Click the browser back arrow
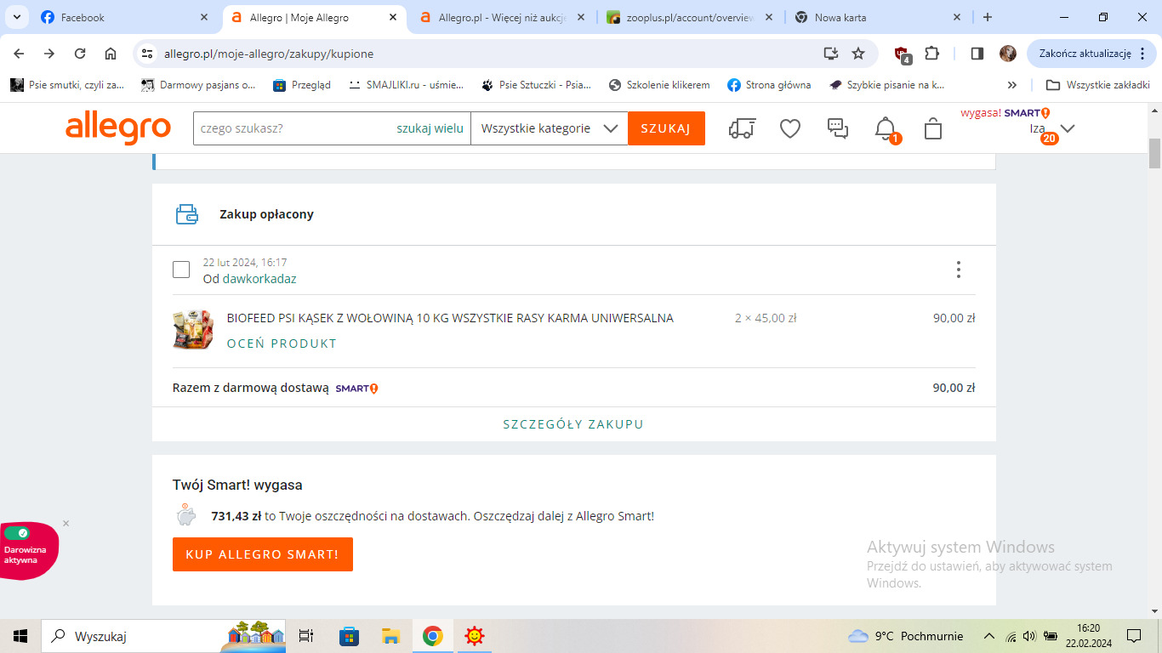Image resolution: width=1162 pixels, height=653 pixels. click(x=19, y=54)
